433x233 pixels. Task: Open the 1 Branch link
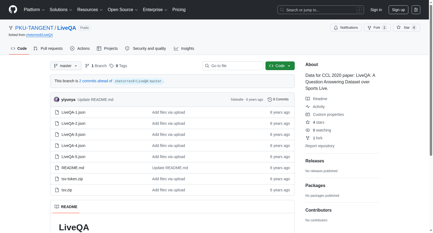[96, 66]
